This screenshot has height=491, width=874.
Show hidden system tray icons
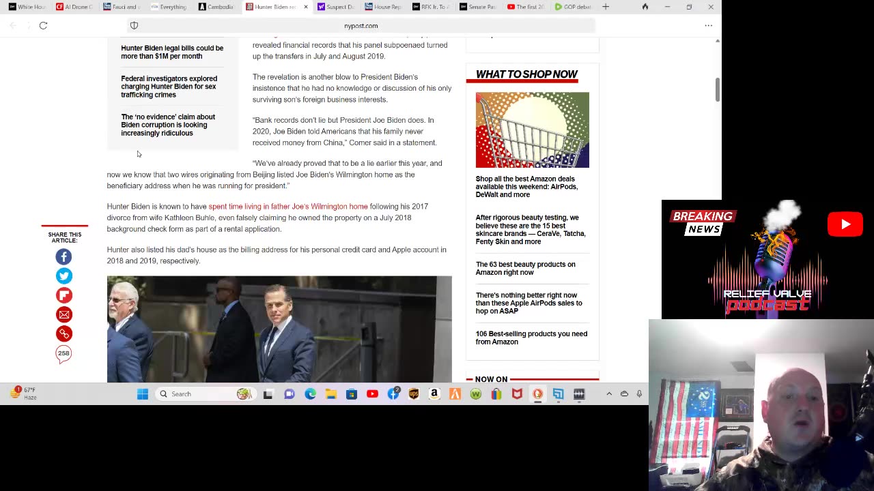[608, 393]
